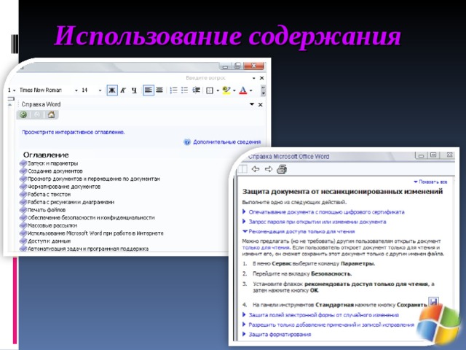Click the Save diskette icon in step 4

point(433,301)
